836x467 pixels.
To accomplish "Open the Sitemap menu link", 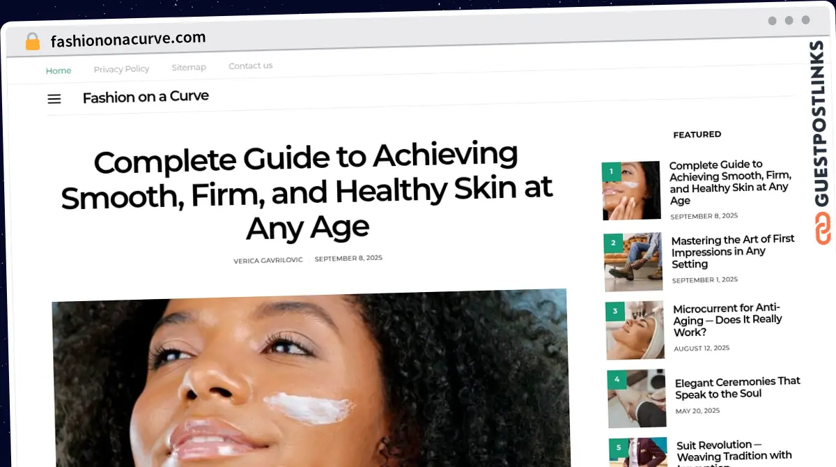I will coord(189,68).
